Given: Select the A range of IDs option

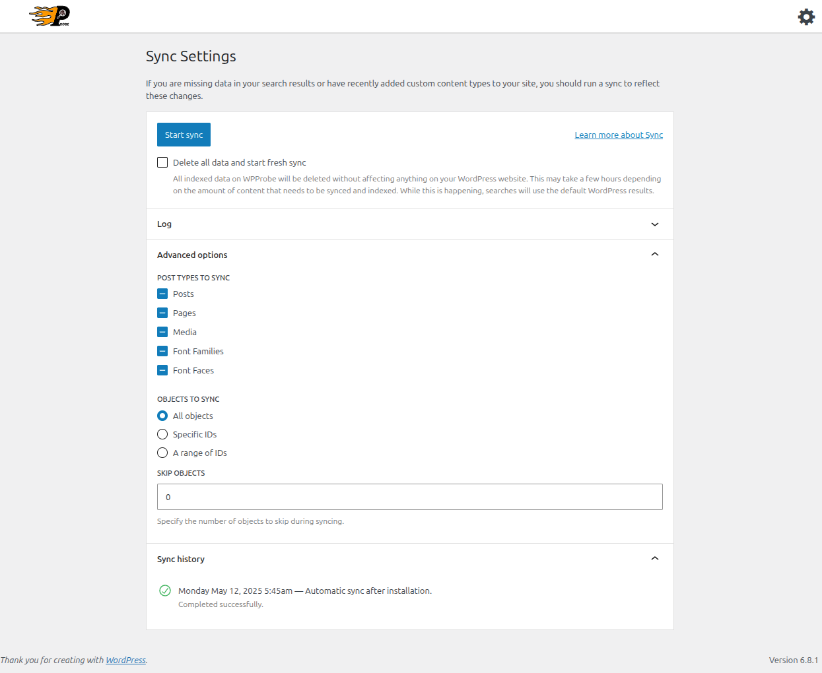Looking at the screenshot, I should 162,453.
